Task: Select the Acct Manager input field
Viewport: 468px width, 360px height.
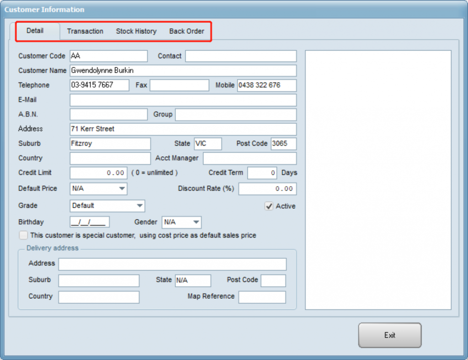Action: [250, 158]
